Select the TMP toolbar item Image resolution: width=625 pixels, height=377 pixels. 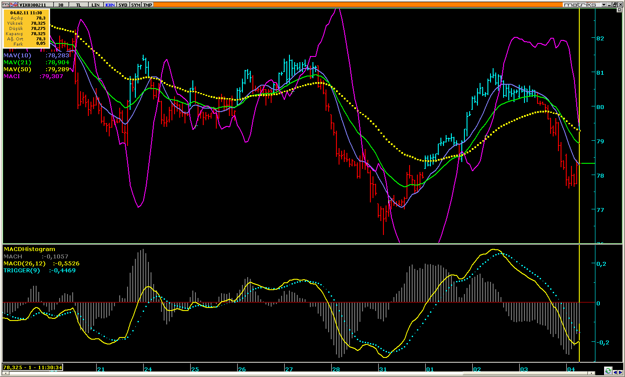point(148,4)
